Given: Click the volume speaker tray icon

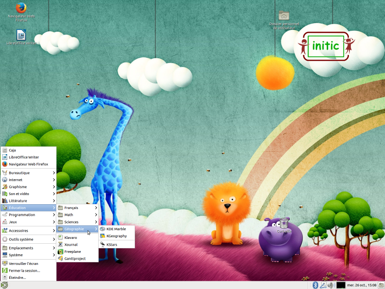Looking at the screenshot, I should click(331, 285).
